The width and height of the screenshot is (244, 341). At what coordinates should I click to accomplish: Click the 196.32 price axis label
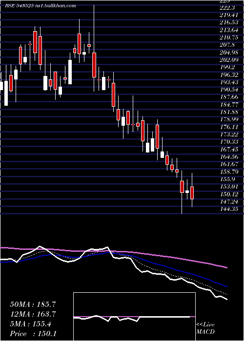point(228,75)
